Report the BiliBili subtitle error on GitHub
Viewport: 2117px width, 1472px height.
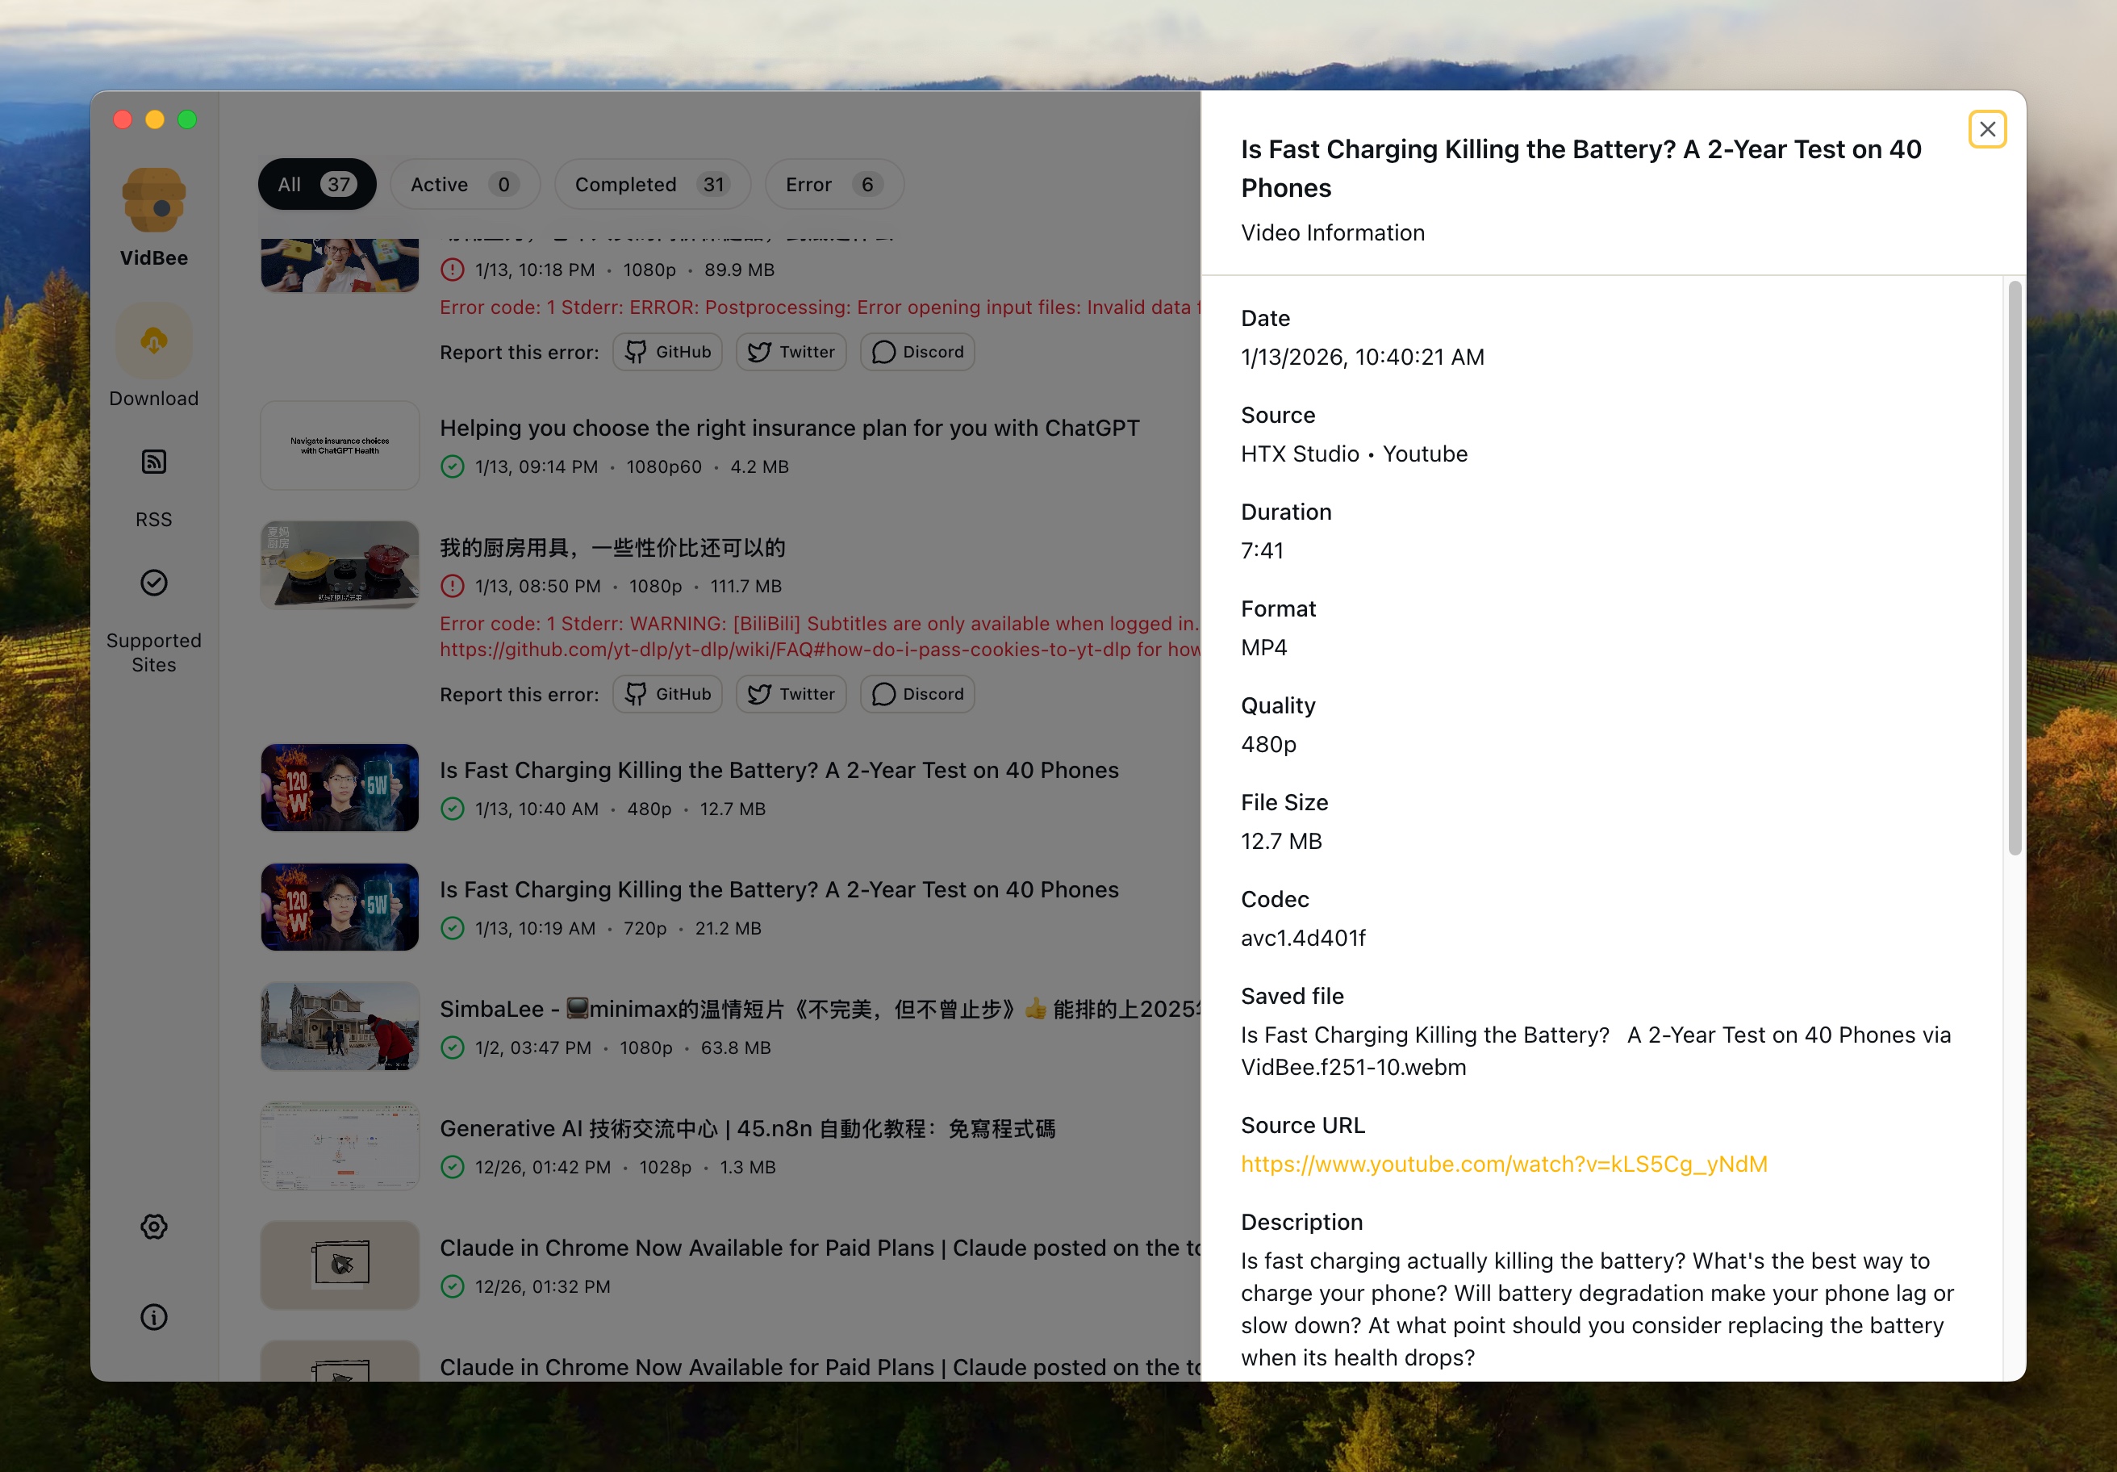click(666, 693)
